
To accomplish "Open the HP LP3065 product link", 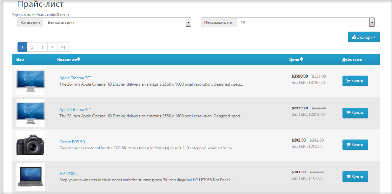I will (69, 174).
